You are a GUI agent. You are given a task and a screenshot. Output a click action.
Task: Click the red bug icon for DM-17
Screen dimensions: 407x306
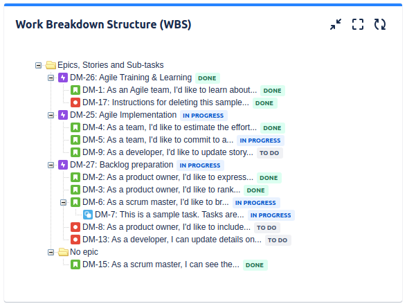(x=75, y=102)
